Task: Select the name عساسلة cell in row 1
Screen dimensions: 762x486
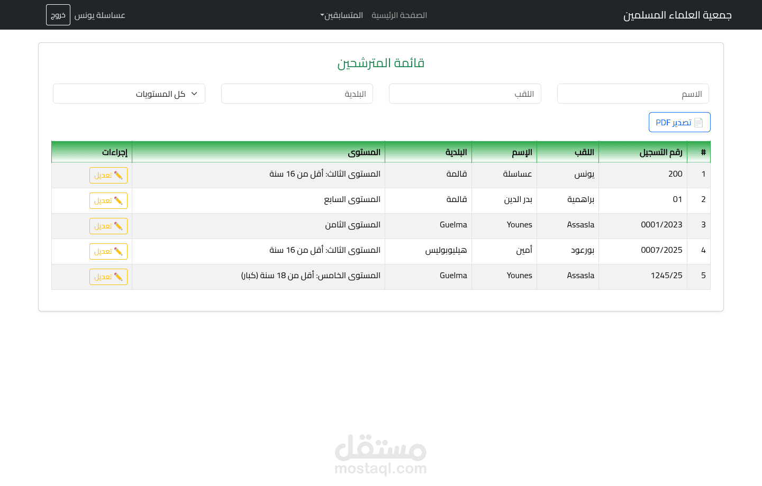Action: 504,175
